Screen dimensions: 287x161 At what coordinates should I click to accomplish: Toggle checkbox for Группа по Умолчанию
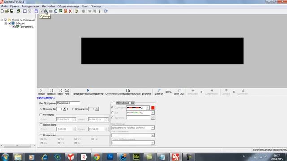pyautogui.click(x=5, y=20)
